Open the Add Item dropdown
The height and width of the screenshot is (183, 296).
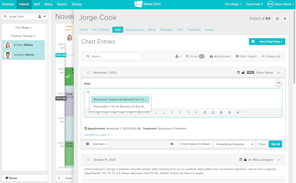tap(100, 144)
